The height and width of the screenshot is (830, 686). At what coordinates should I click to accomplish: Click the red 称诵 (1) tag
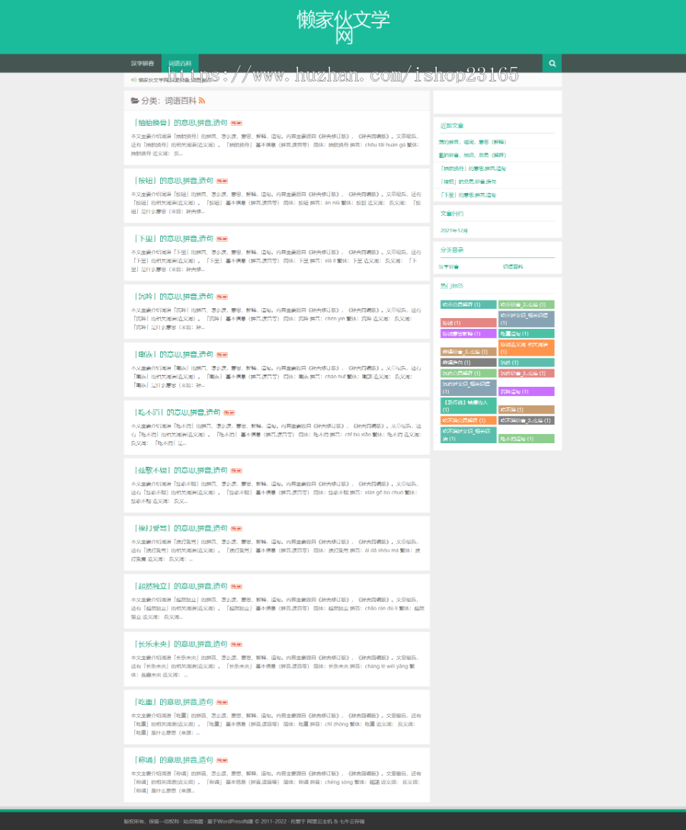coord(468,323)
